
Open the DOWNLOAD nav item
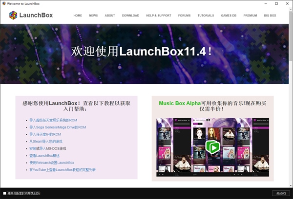pos(130,16)
